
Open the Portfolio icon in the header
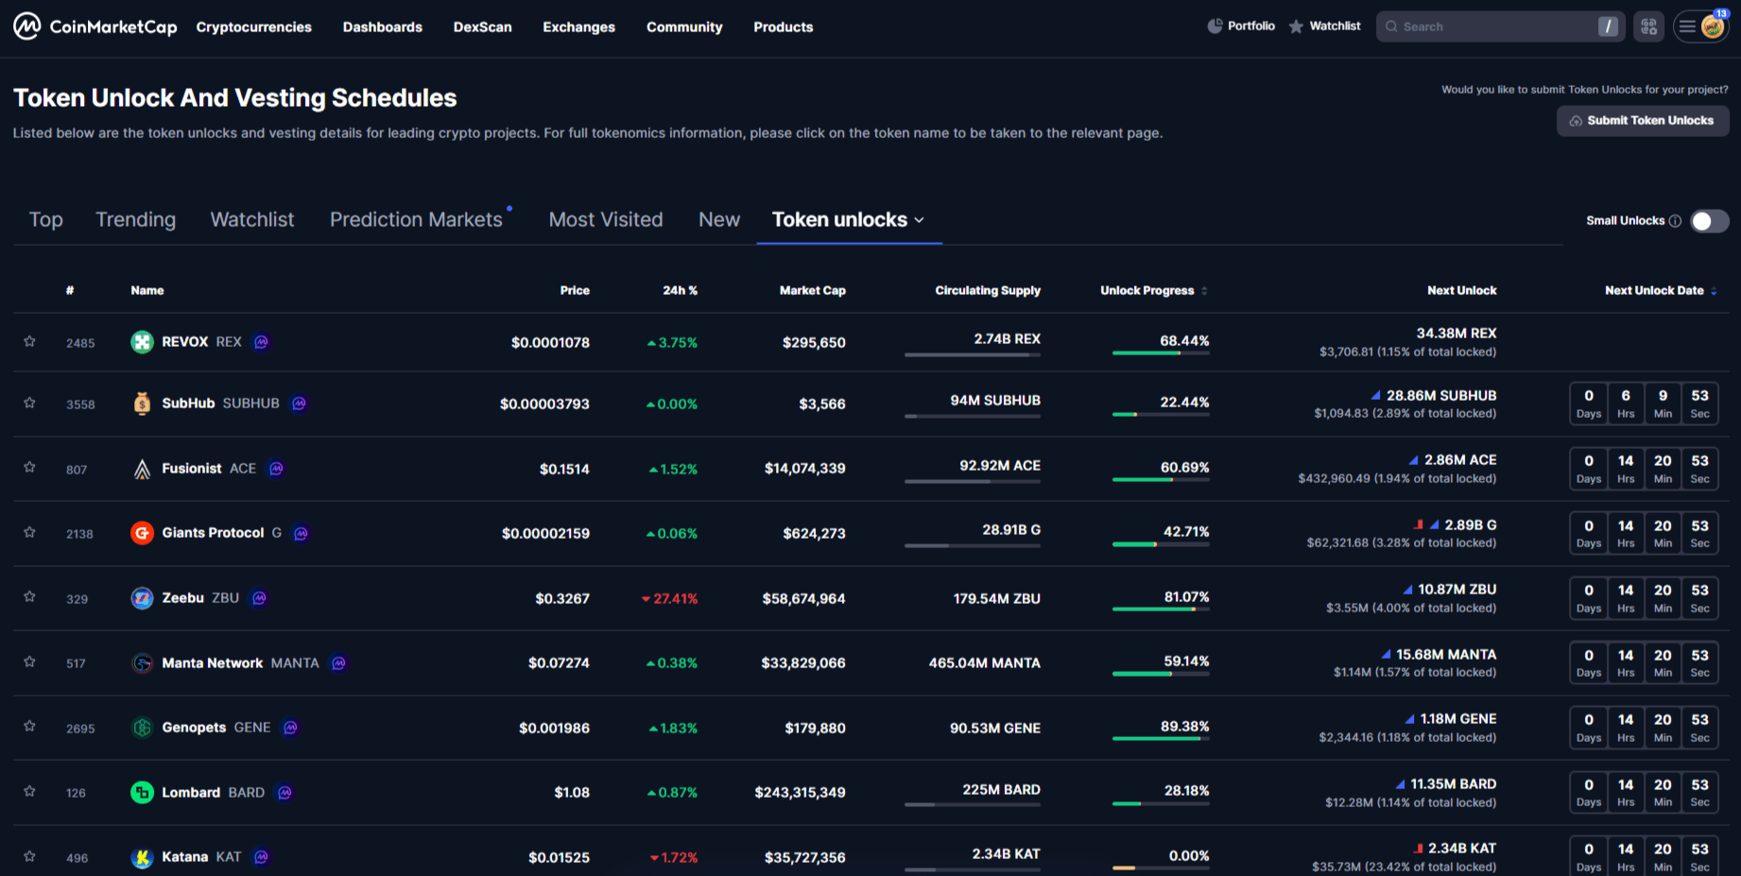click(1215, 26)
